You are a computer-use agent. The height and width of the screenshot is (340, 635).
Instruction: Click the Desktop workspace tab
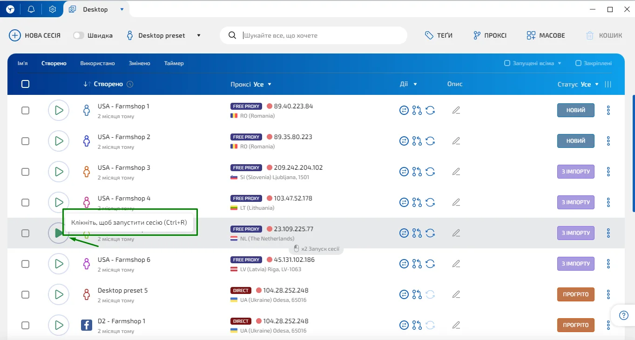[x=96, y=9]
